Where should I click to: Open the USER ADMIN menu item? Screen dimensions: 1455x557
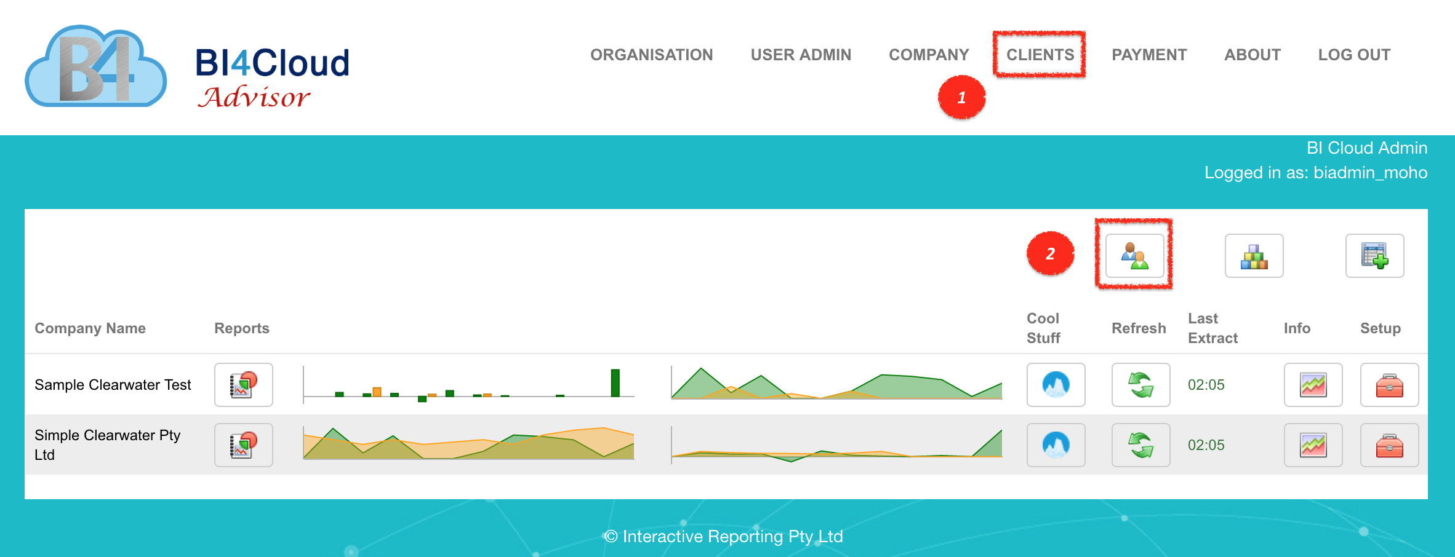tap(801, 55)
